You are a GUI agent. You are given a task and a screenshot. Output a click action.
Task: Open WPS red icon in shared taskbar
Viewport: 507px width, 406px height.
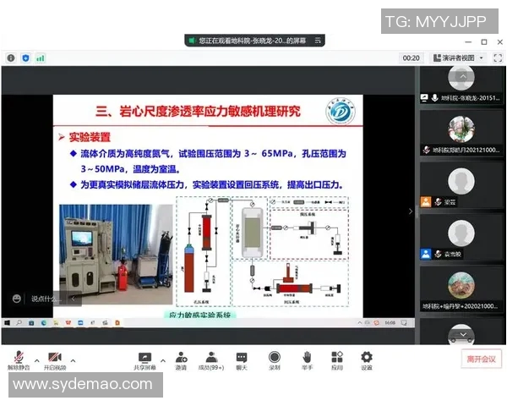(68, 323)
